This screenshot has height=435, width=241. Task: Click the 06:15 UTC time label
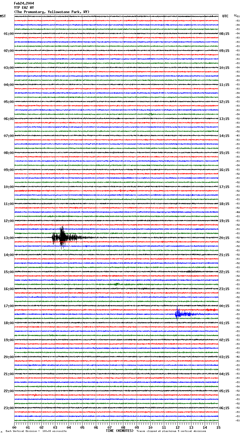pos(224,408)
